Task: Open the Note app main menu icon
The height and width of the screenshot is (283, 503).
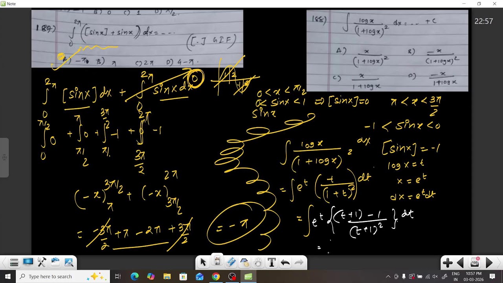Action: [14, 263]
